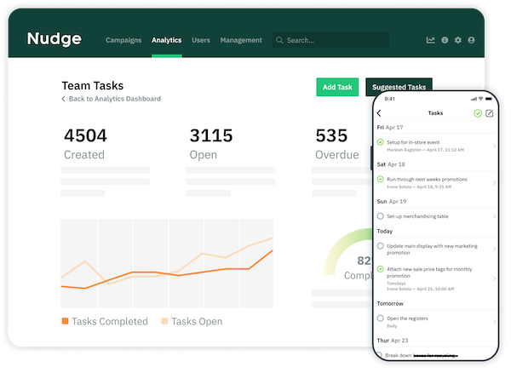Screen dimensions: 511x373
Task: Click the Add Task button
Action: tap(337, 87)
